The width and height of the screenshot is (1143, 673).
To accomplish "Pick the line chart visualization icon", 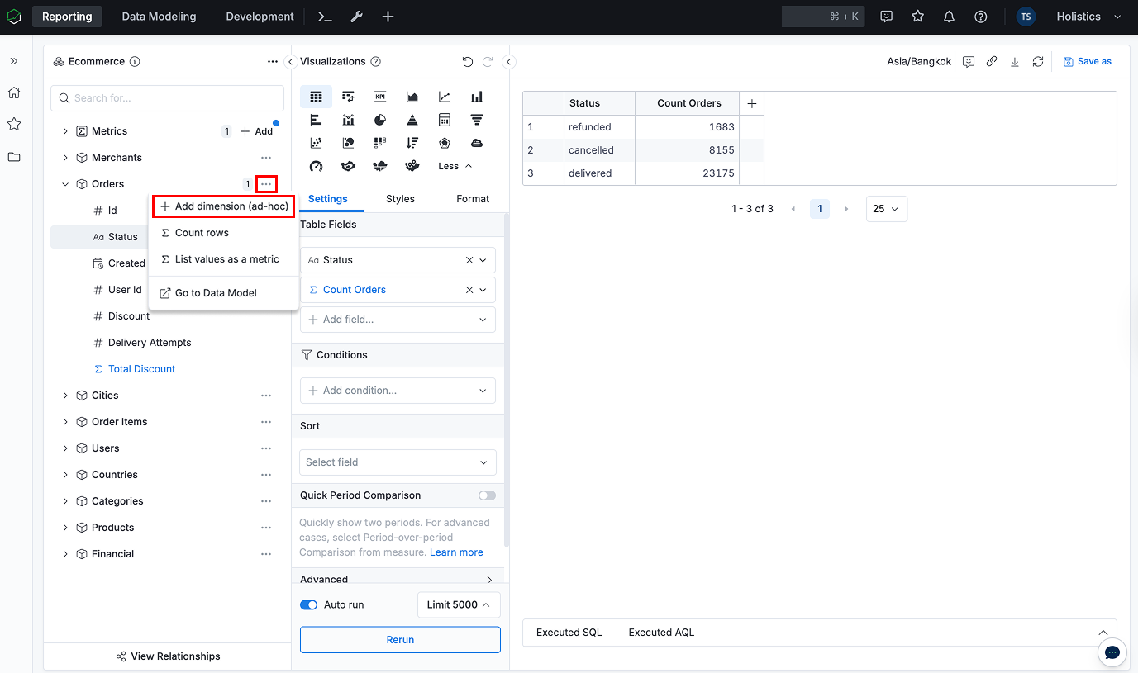I will coord(445,97).
